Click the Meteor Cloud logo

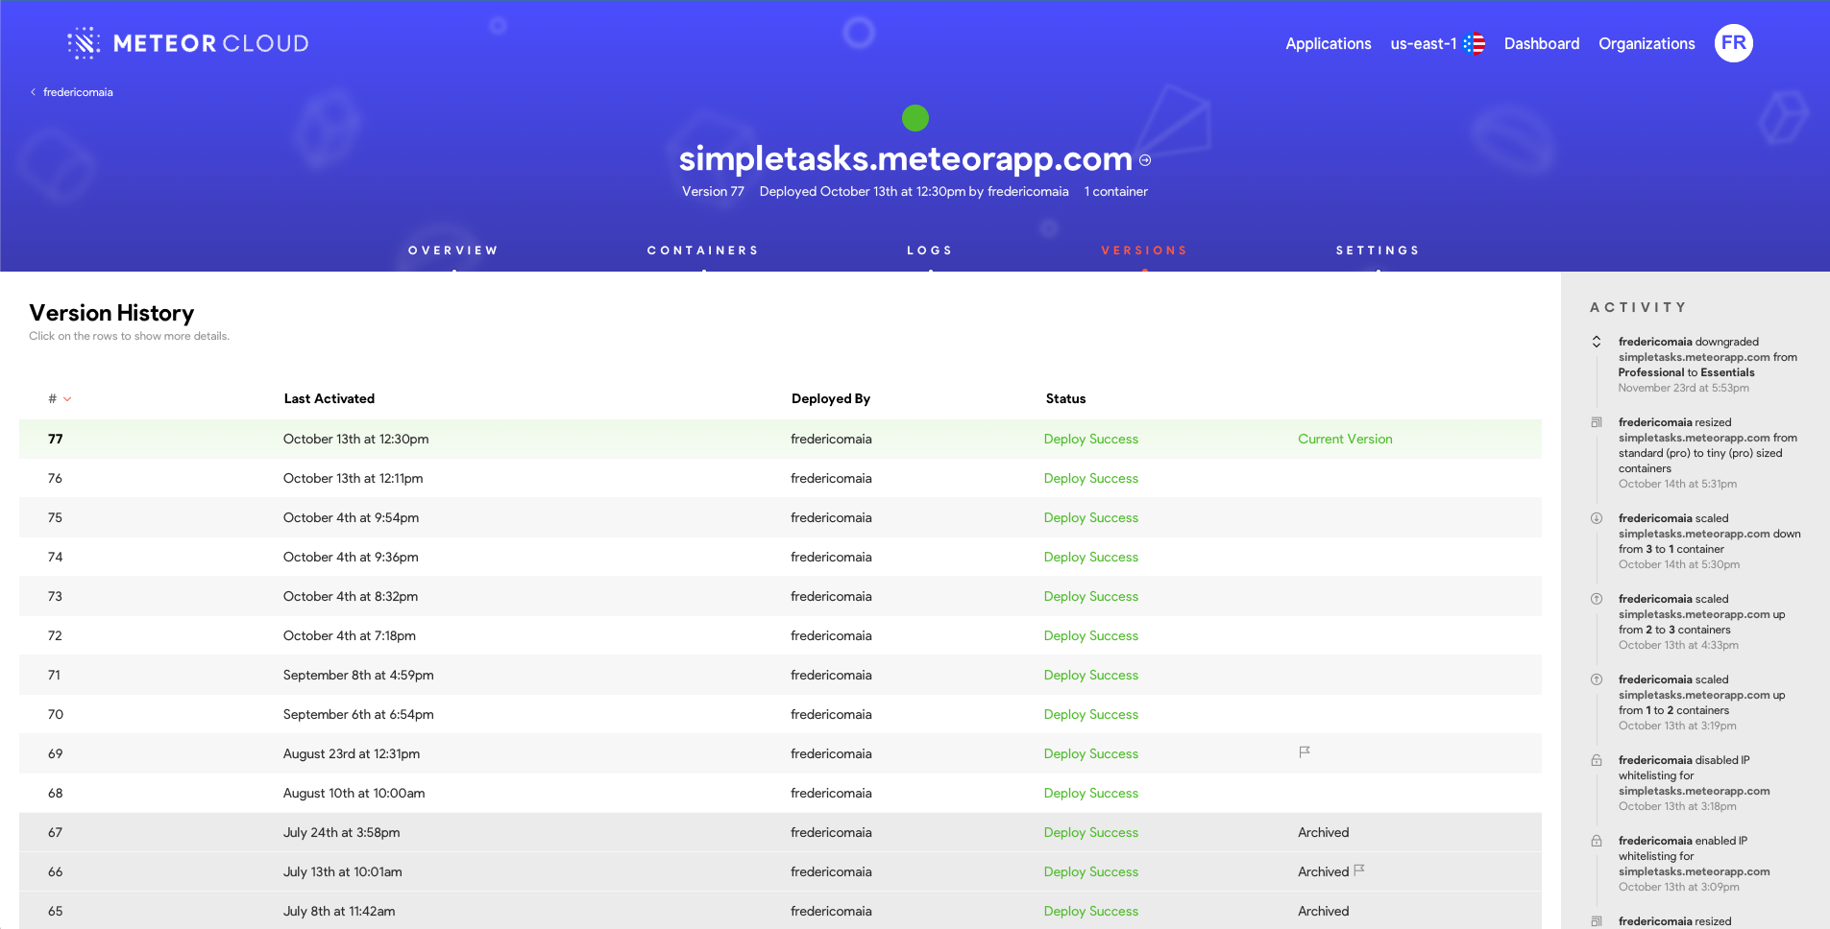coord(188,43)
